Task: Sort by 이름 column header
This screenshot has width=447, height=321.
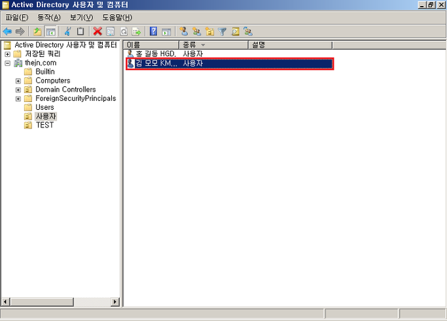Action: 151,45
